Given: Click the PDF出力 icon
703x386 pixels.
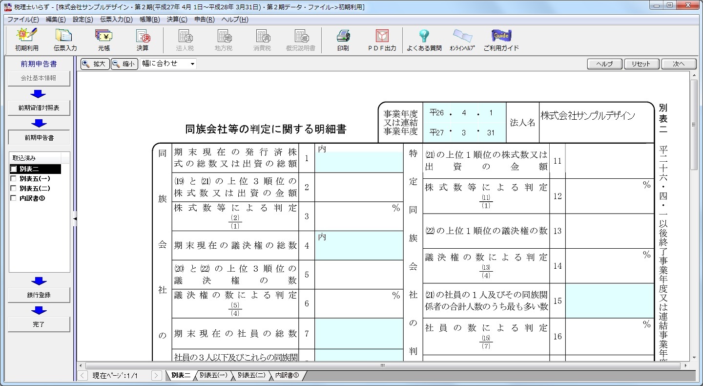Looking at the screenshot, I should (x=382, y=40).
